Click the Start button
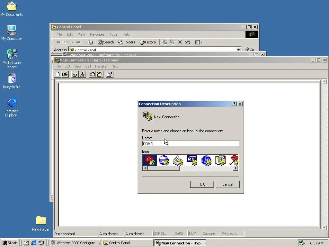This screenshot has width=329, height=247. tap(9, 243)
